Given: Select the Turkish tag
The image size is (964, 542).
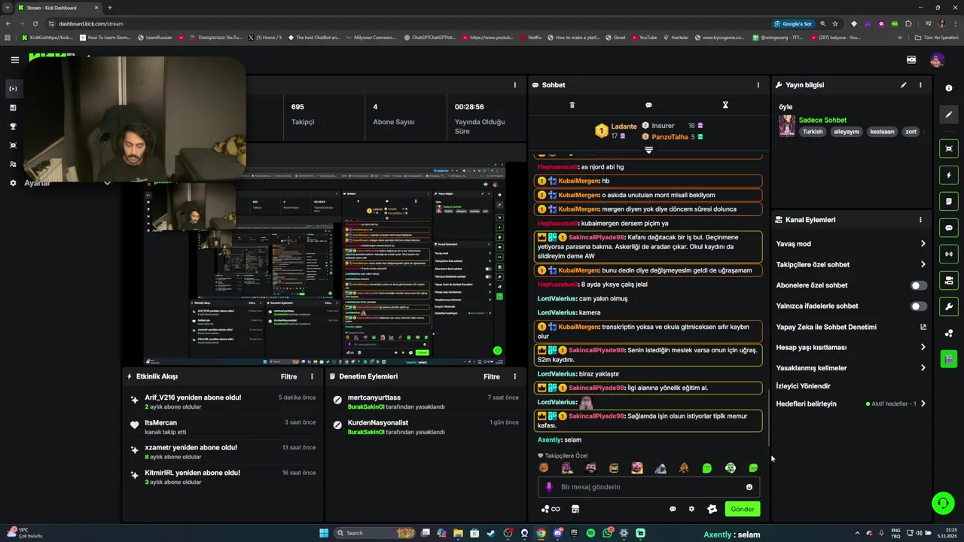Looking at the screenshot, I should (813, 132).
